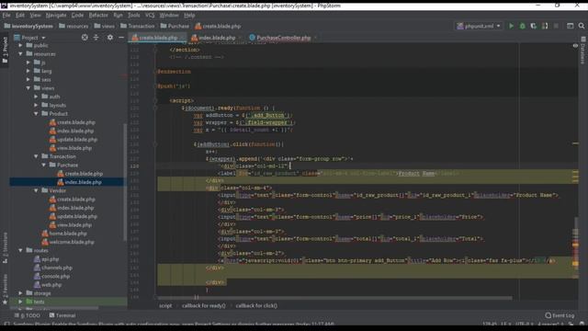Open the Event Log
Screen dimensions: 588x331
(x=560, y=315)
